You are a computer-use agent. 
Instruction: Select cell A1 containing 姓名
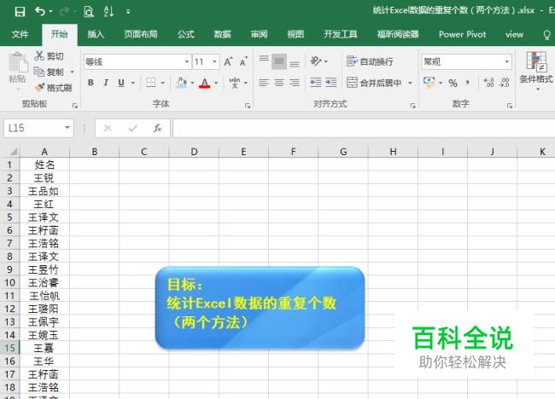click(x=44, y=165)
